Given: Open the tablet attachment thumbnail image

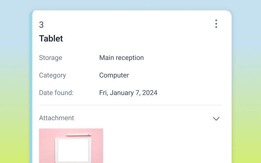Looking at the screenshot, I should [71, 146].
